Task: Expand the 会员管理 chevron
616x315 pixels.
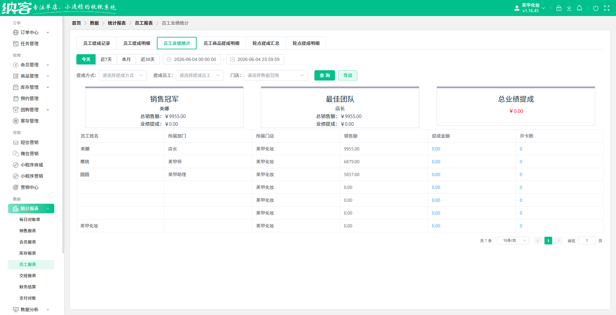Action: pyautogui.click(x=48, y=65)
